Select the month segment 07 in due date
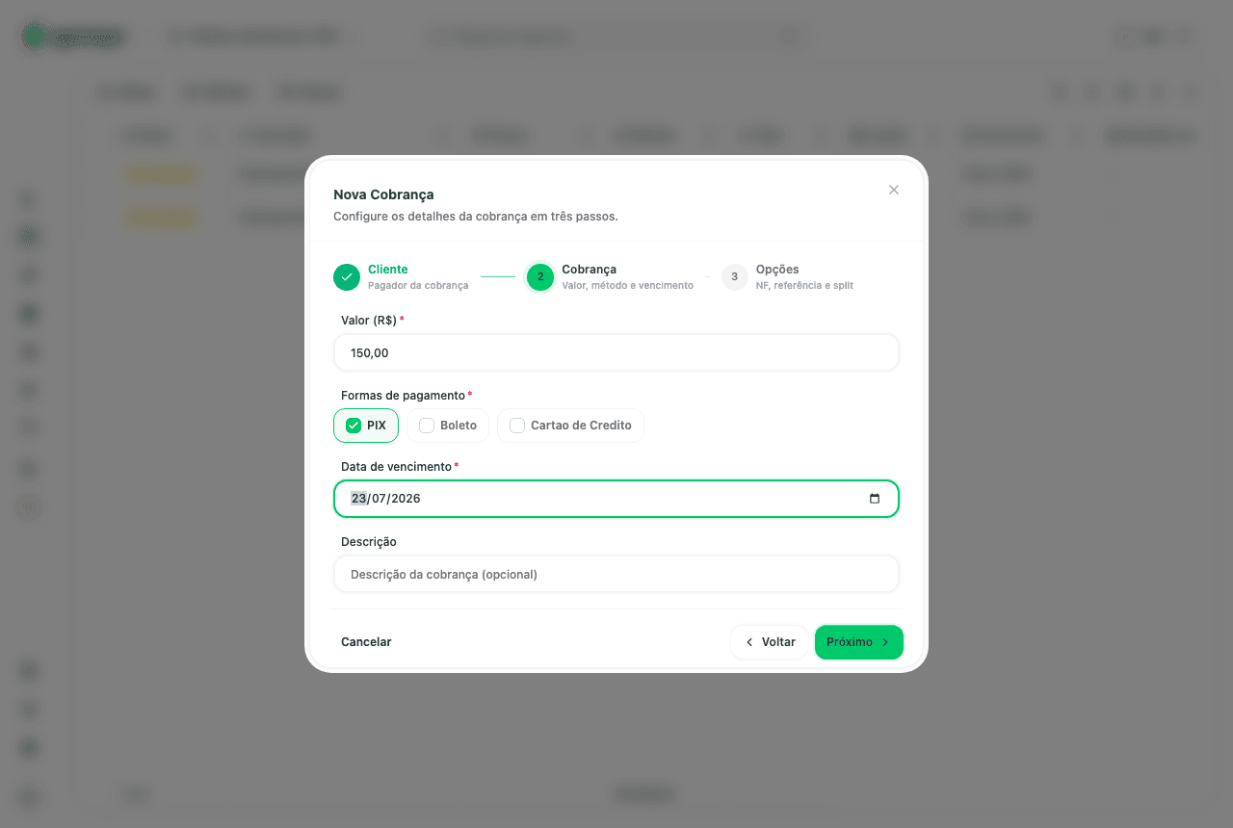Viewport: 1233px width, 828px height. [x=379, y=499]
